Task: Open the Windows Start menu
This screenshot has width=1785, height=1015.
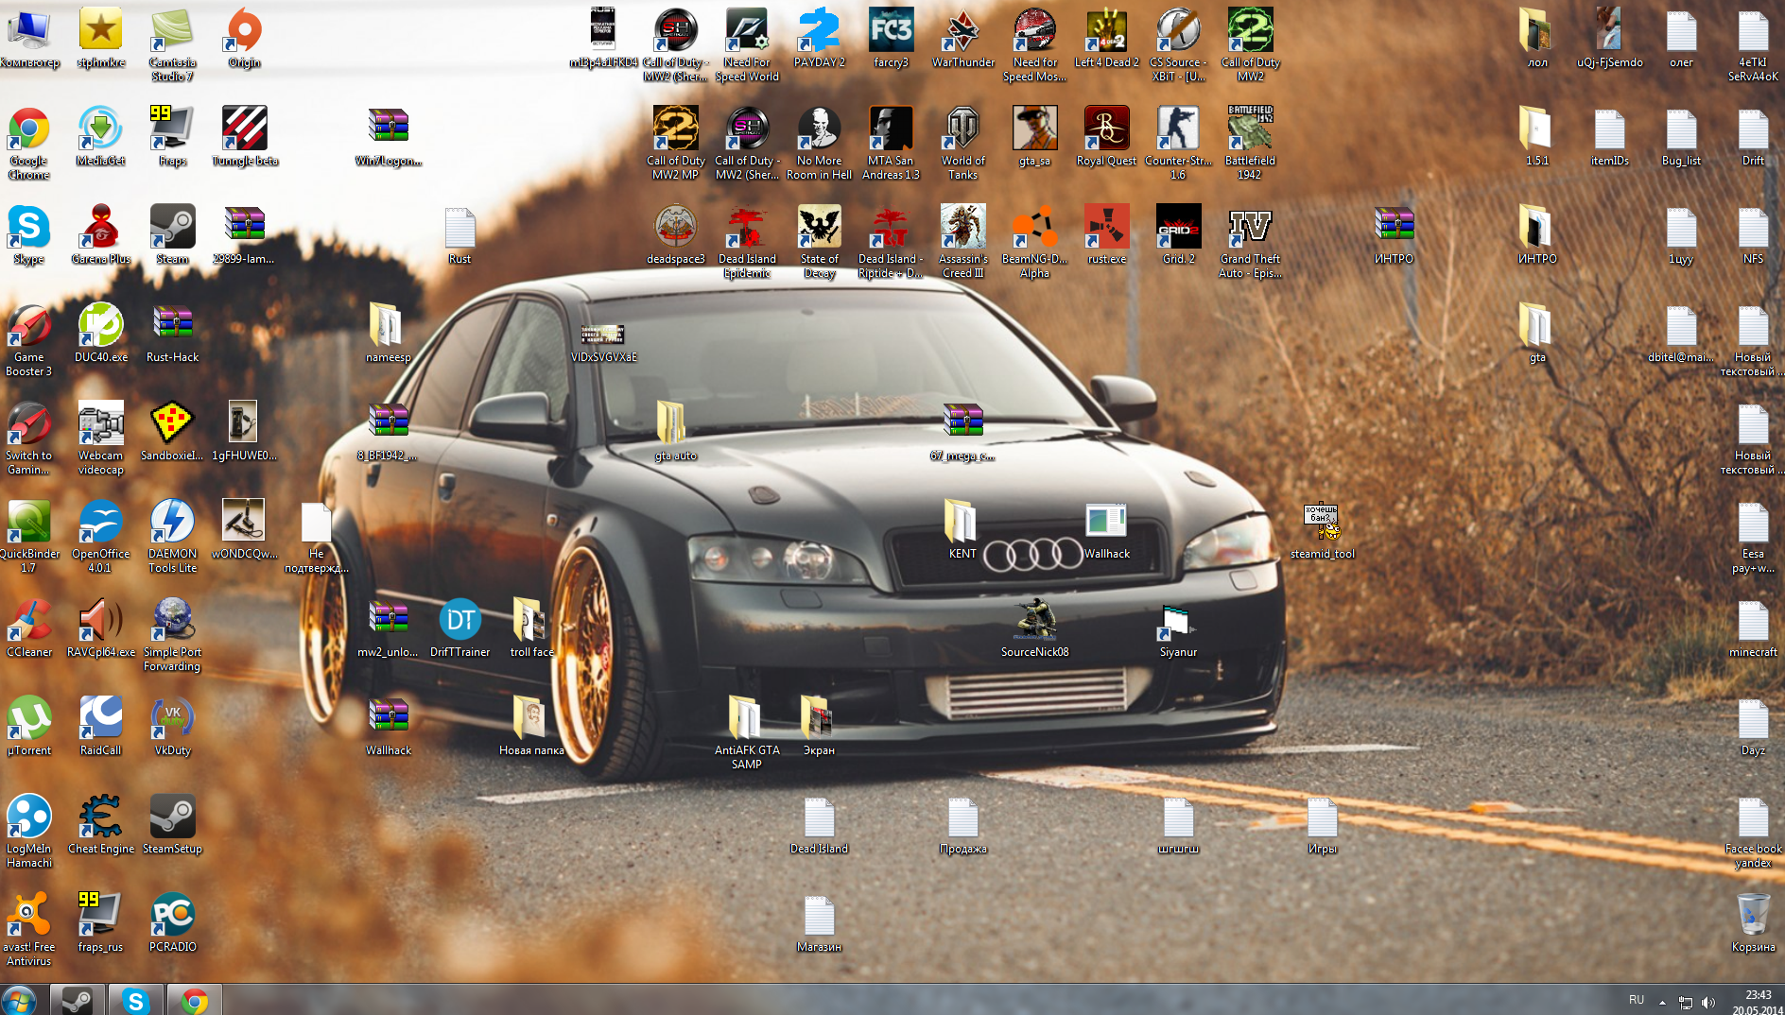Action: [x=21, y=1000]
